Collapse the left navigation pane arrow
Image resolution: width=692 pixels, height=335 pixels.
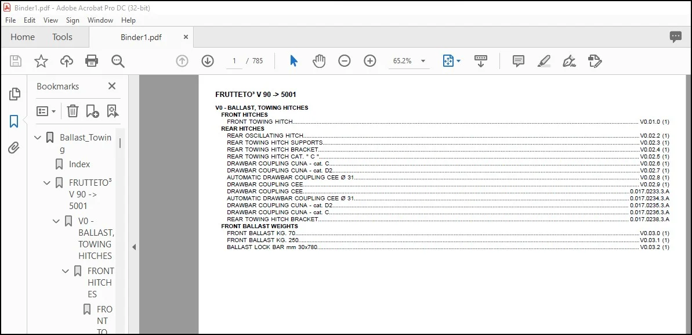point(134,247)
